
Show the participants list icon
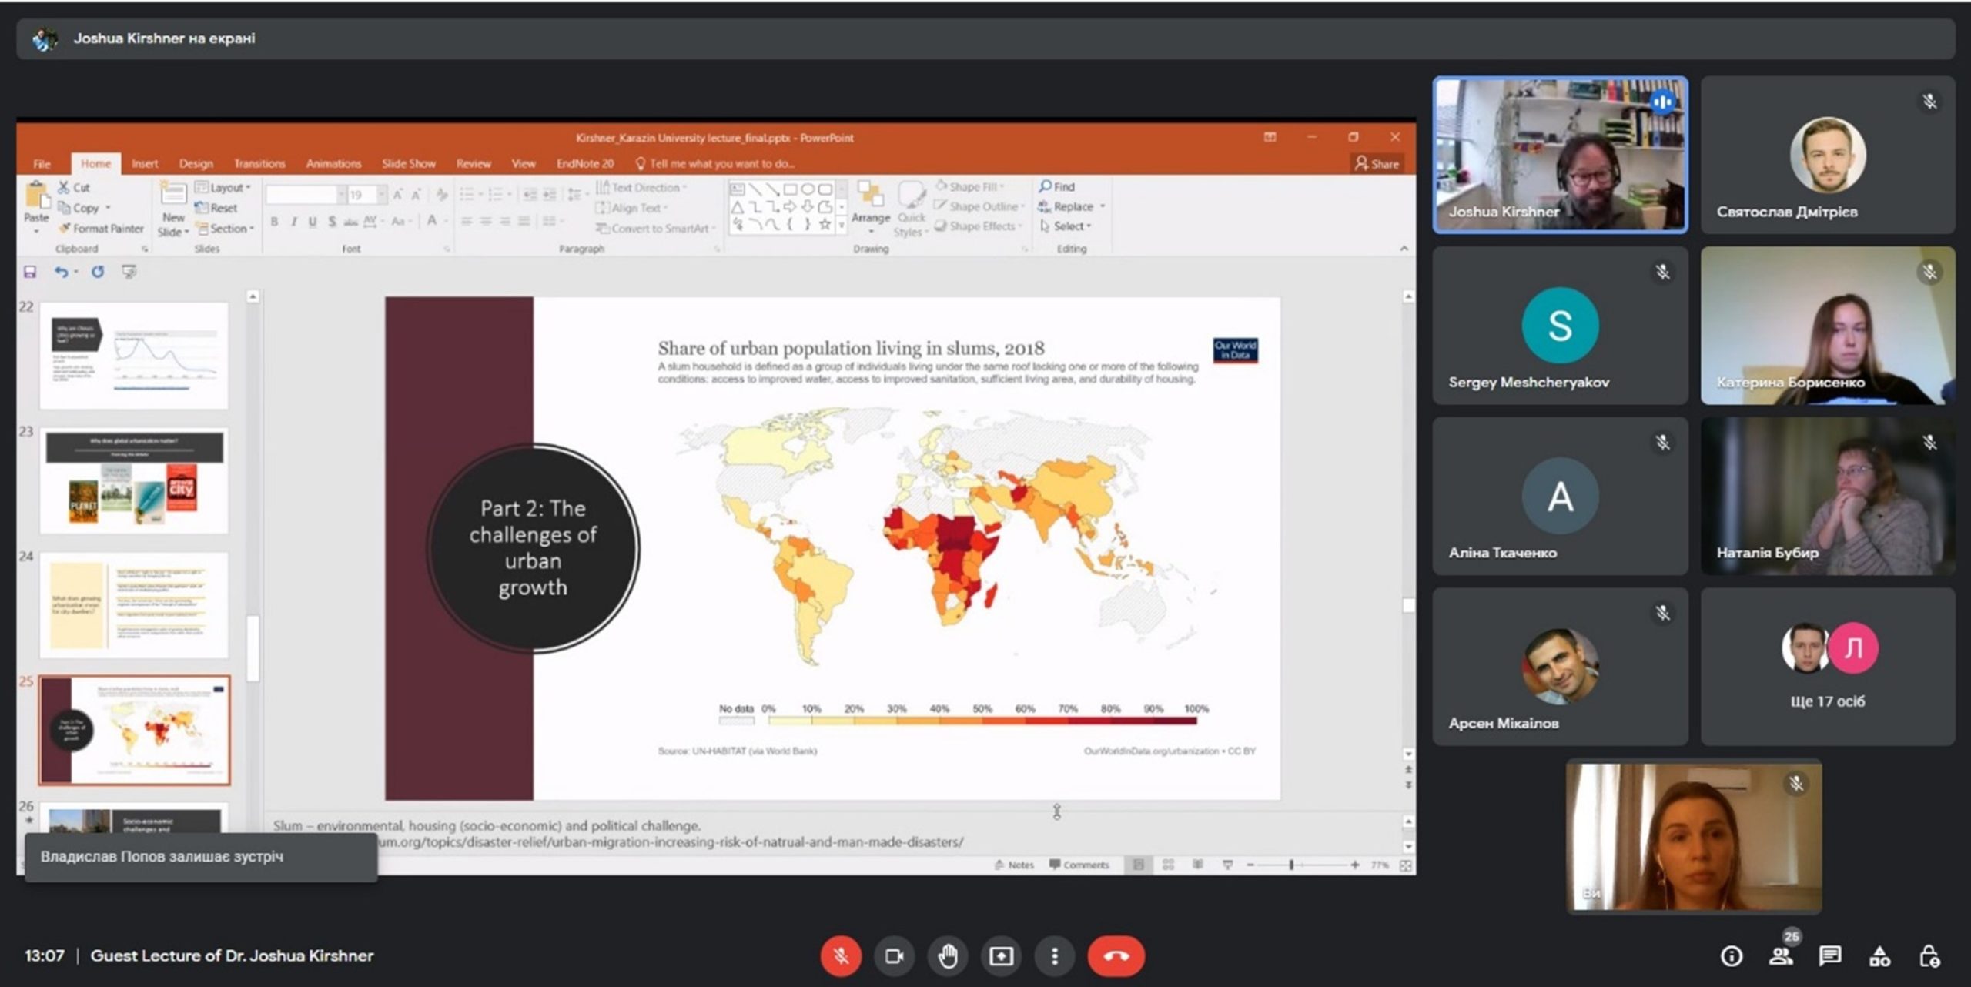coord(1781,956)
